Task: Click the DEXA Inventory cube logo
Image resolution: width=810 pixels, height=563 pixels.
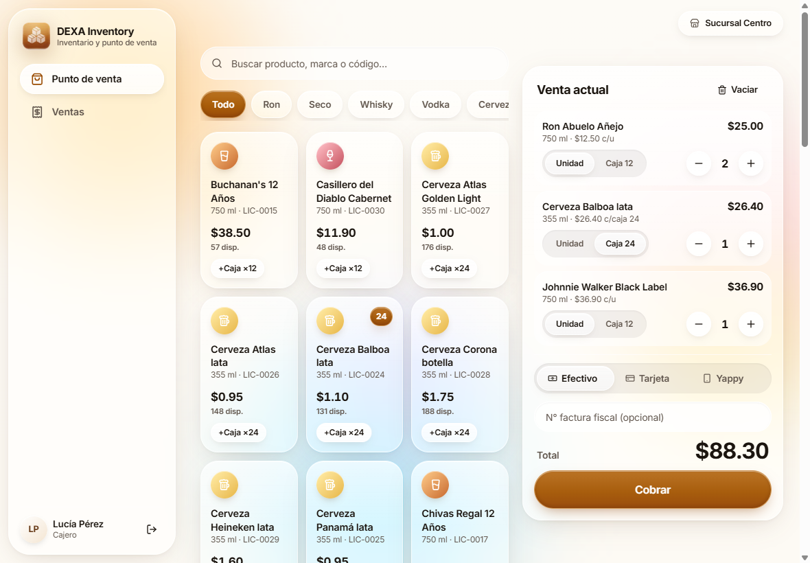Action: click(x=36, y=36)
